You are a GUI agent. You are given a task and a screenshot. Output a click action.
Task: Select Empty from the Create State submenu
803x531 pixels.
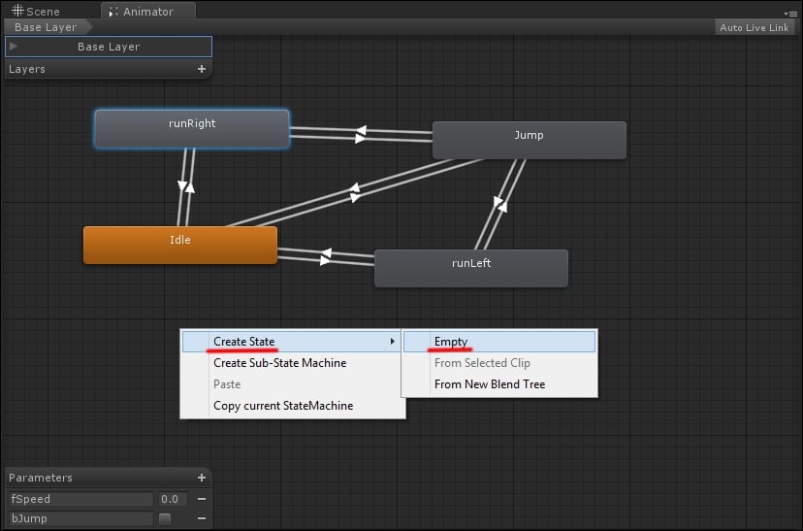click(451, 342)
